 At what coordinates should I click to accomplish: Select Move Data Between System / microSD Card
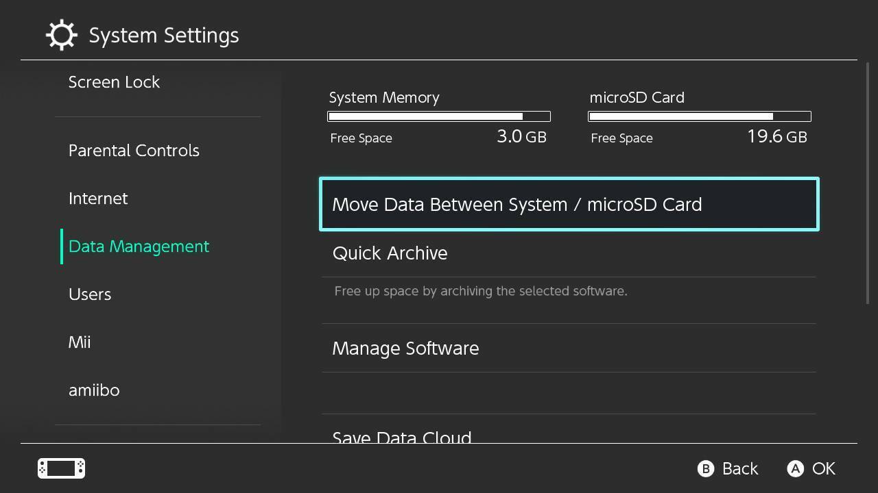[x=569, y=204]
